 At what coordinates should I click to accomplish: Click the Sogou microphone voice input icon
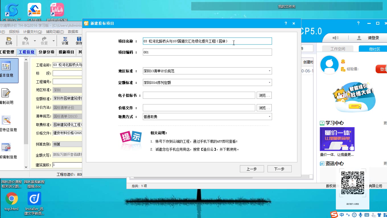coord(361,215)
